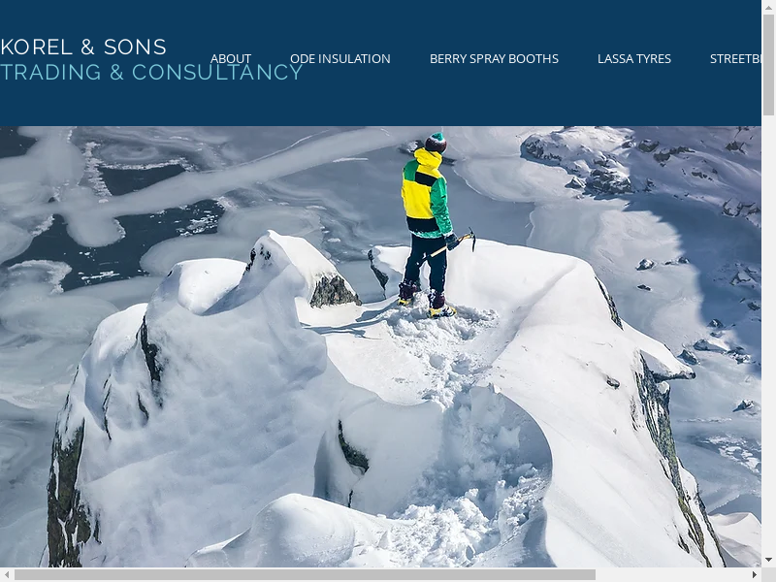
Task: Click the KOREL & SONS site title
Action: point(83,48)
